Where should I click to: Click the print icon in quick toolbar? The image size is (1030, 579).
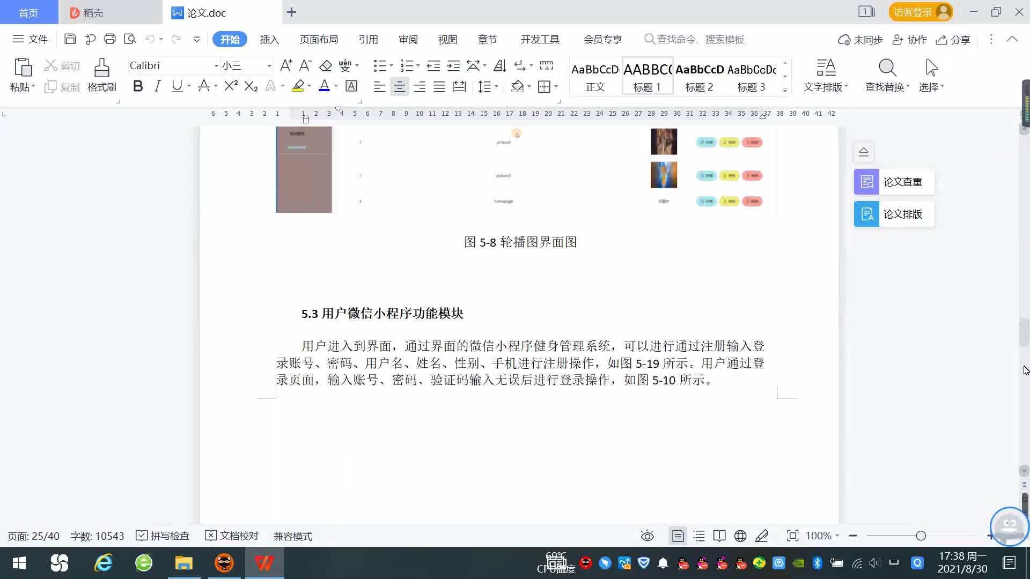[110, 39]
